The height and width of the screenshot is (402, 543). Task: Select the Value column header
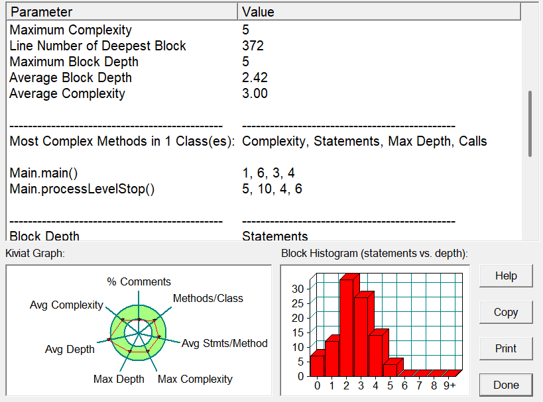click(x=379, y=12)
